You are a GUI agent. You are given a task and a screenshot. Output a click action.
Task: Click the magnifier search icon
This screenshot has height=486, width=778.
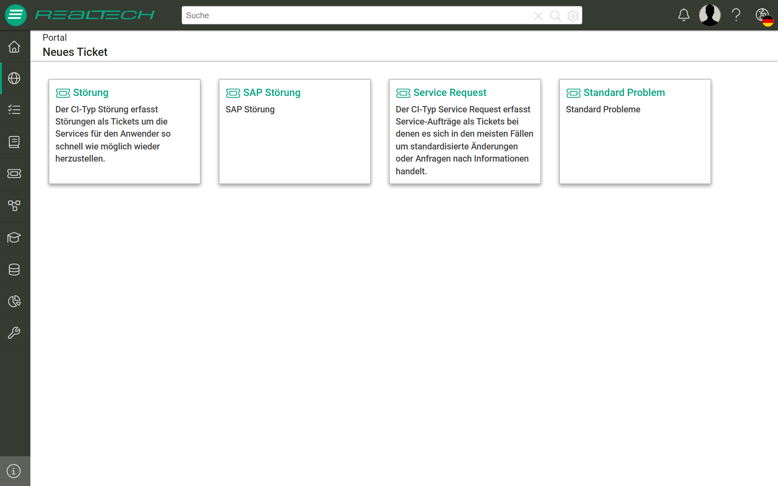click(555, 15)
